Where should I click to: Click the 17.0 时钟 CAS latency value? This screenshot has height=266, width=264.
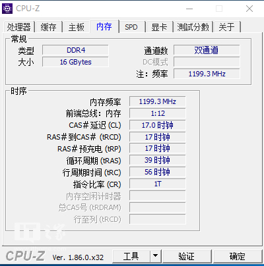pos(158,125)
